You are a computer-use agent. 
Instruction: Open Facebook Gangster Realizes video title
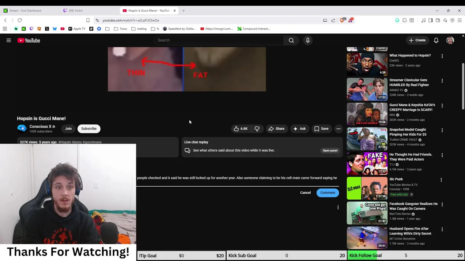tap(413, 206)
